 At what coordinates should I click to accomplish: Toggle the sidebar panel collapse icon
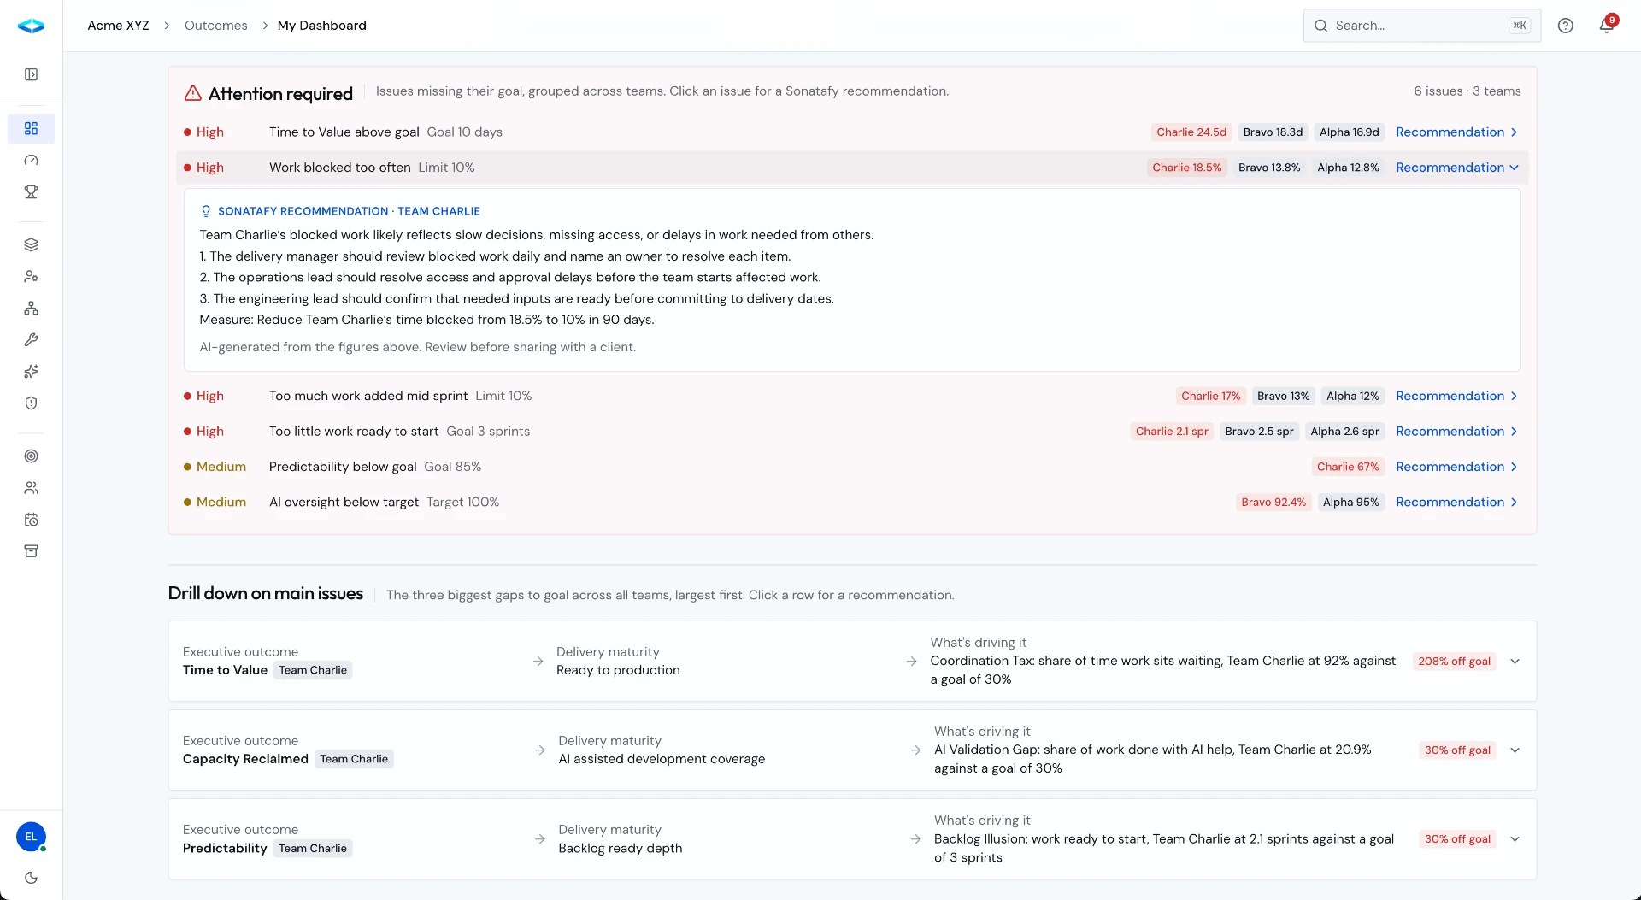(x=31, y=74)
